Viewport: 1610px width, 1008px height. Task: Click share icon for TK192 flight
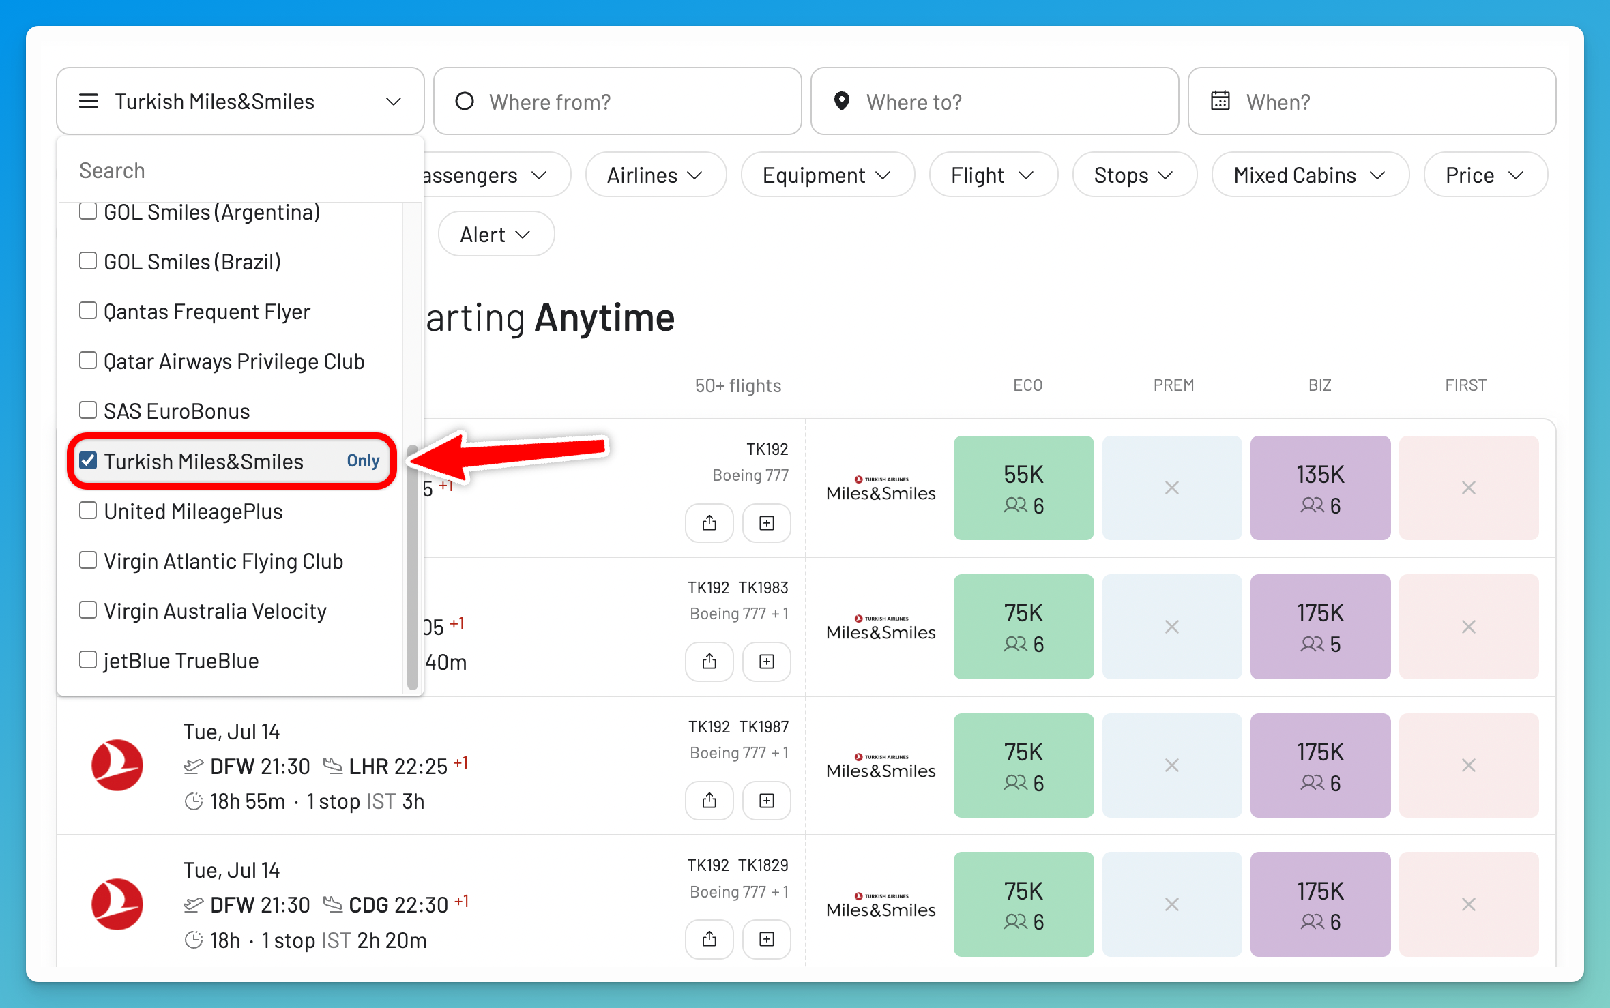pos(709,523)
